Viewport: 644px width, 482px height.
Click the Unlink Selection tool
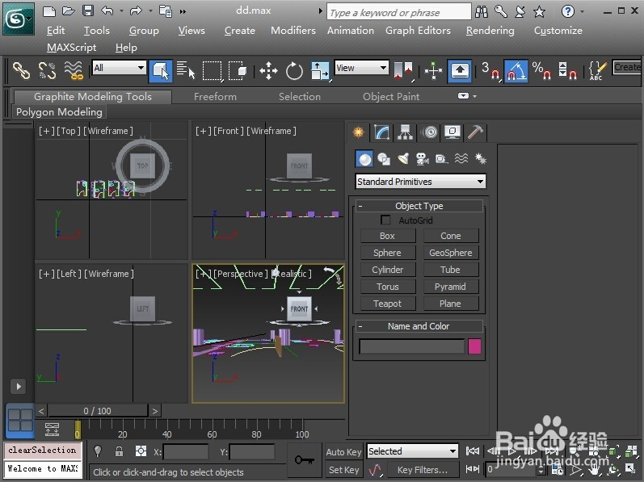click(x=47, y=70)
